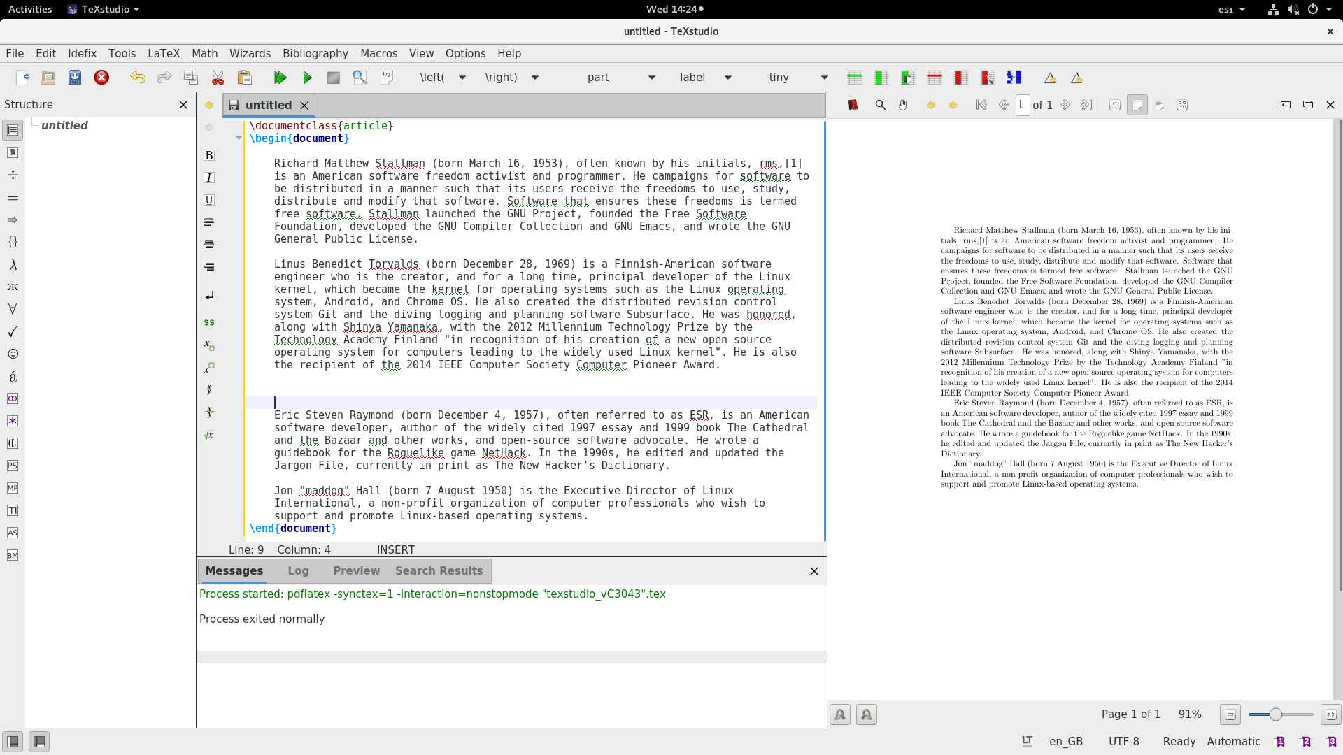Click the Build/Compile (Run) button
The height and width of the screenshot is (755, 1343).
[308, 78]
